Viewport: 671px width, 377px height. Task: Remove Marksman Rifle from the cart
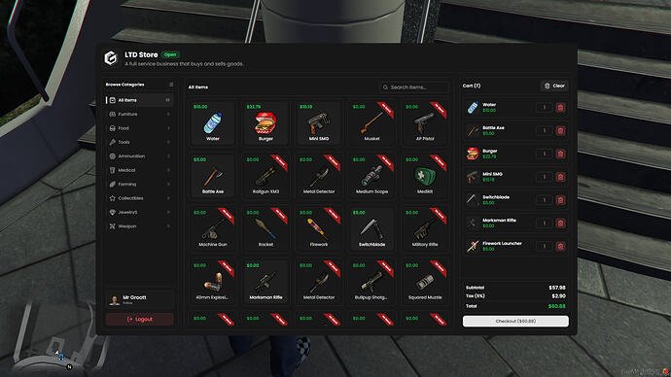tap(560, 223)
